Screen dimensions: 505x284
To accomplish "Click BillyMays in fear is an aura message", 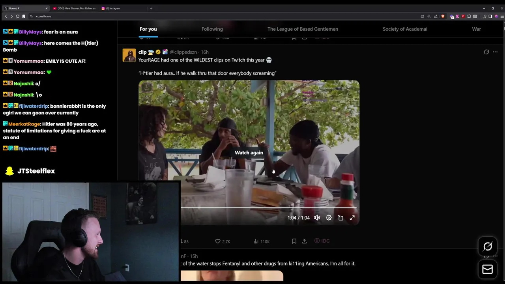I will (x=30, y=32).
